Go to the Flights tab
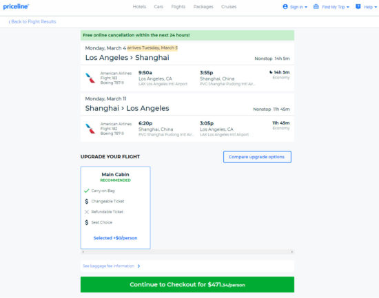 [x=178, y=7]
